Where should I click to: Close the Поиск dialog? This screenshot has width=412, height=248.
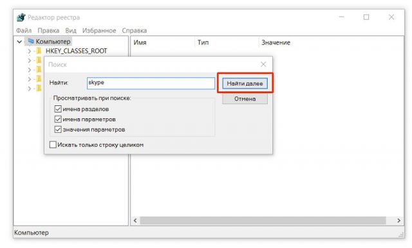[263, 64]
